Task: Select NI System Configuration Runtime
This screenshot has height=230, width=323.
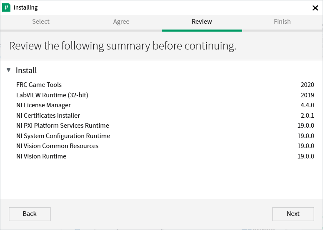Action: tap(165, 136)
